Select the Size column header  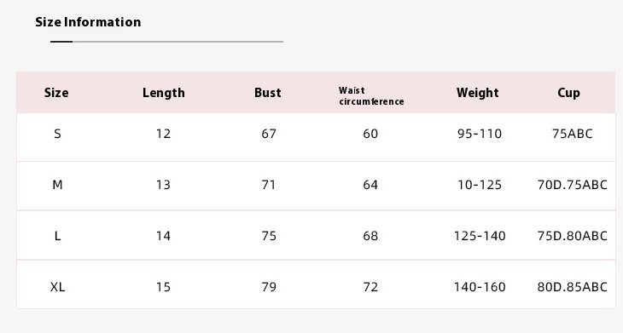click(56, 93)
